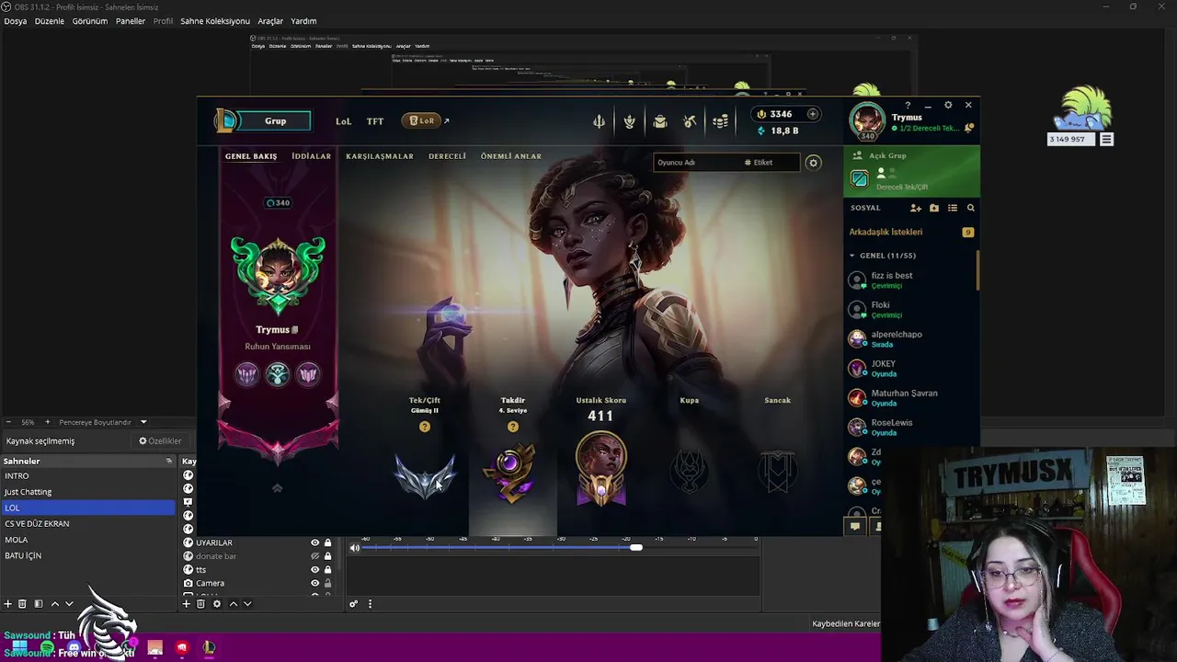
Task: Open the Önemli Anlar tab
Action: (x=510, y=156)
